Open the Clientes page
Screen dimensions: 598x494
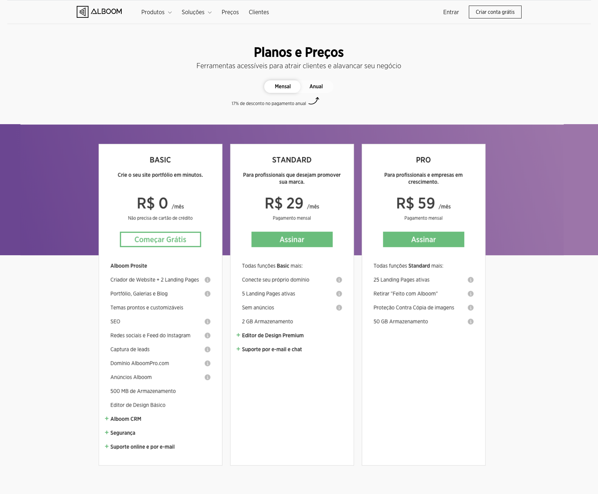[259, 12]
